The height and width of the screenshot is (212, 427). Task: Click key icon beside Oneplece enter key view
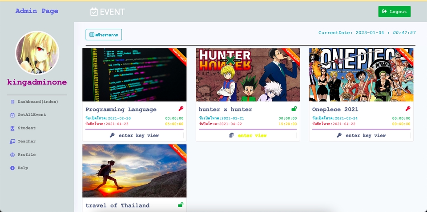[x=339, y=135]
